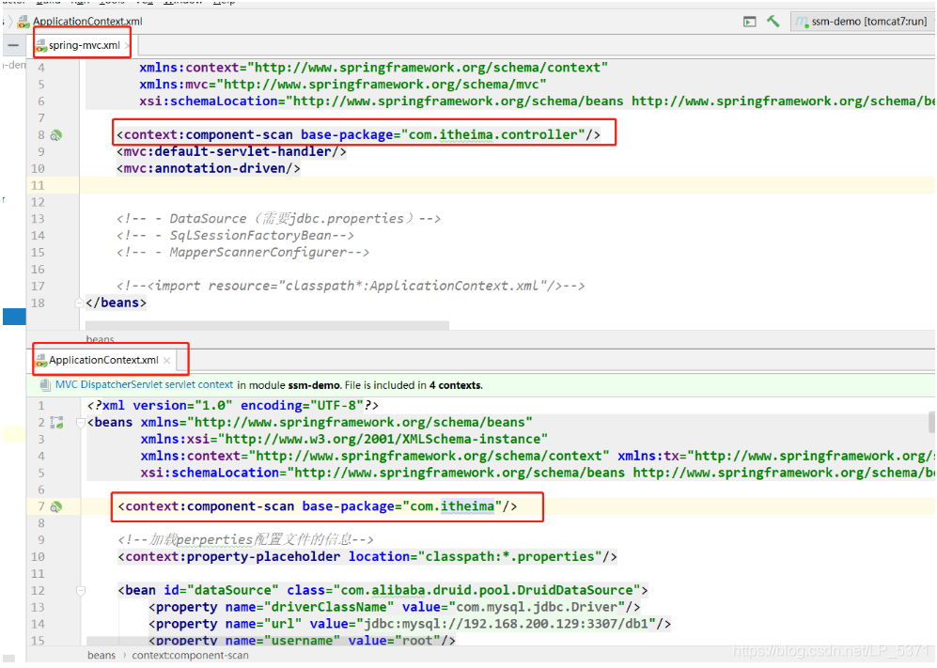Screen dimensions: 937x668
Task: Close the spring-mvc.xml tab
Action: (x=127, y=45)
